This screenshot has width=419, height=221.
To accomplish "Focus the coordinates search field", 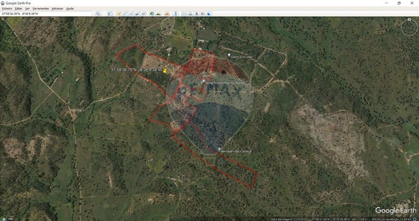I will pos(47,14).
